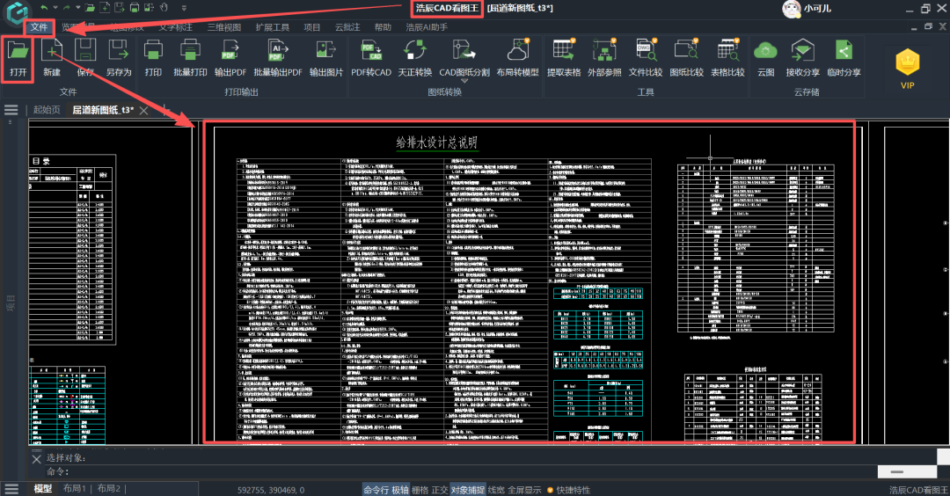
Task: Click the 打开 (Open) file icon
Action: [x=18, y=51]
